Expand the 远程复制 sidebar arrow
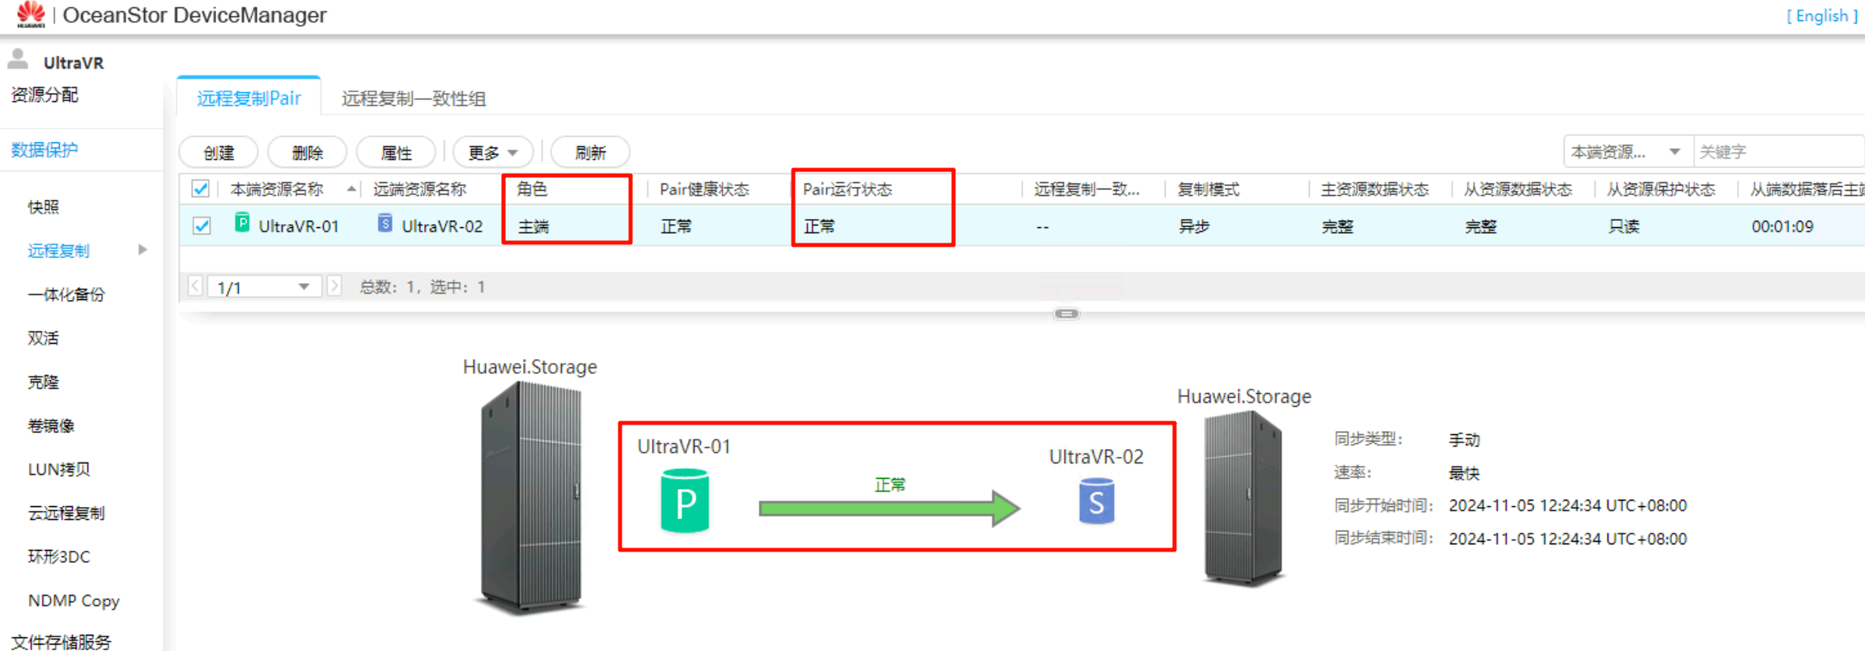The height and width of the screenshot is (651, 1865). pos(142,250)
